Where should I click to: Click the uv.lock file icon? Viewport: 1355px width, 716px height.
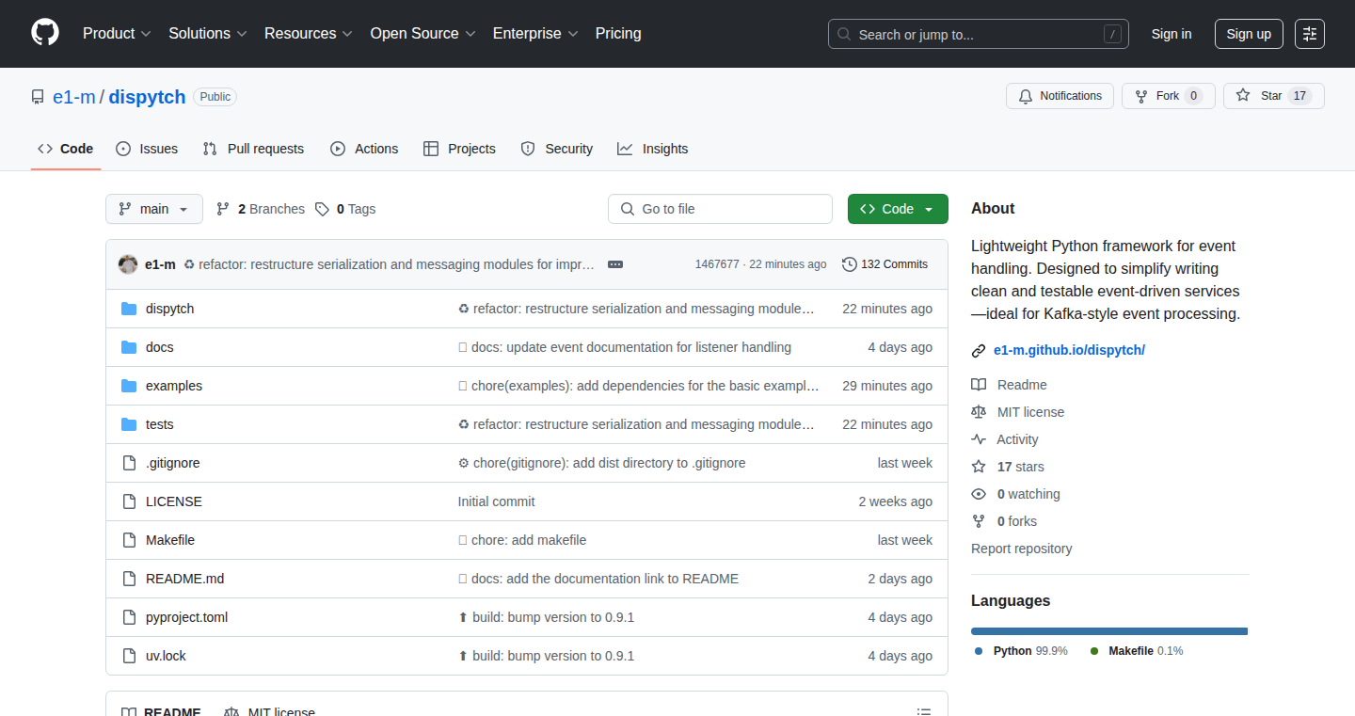click(x=129, y=656)
